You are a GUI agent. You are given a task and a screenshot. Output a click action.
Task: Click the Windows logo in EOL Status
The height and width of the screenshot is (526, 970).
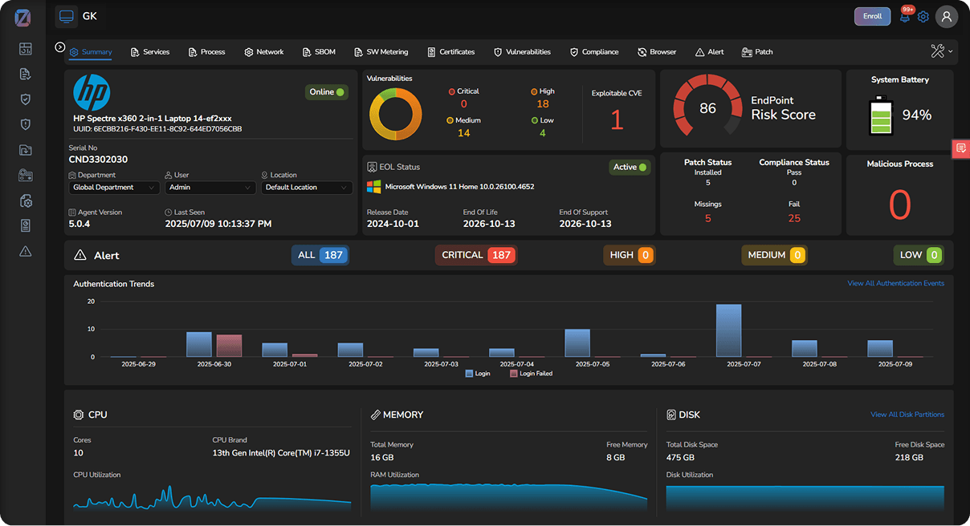point(373,187)
